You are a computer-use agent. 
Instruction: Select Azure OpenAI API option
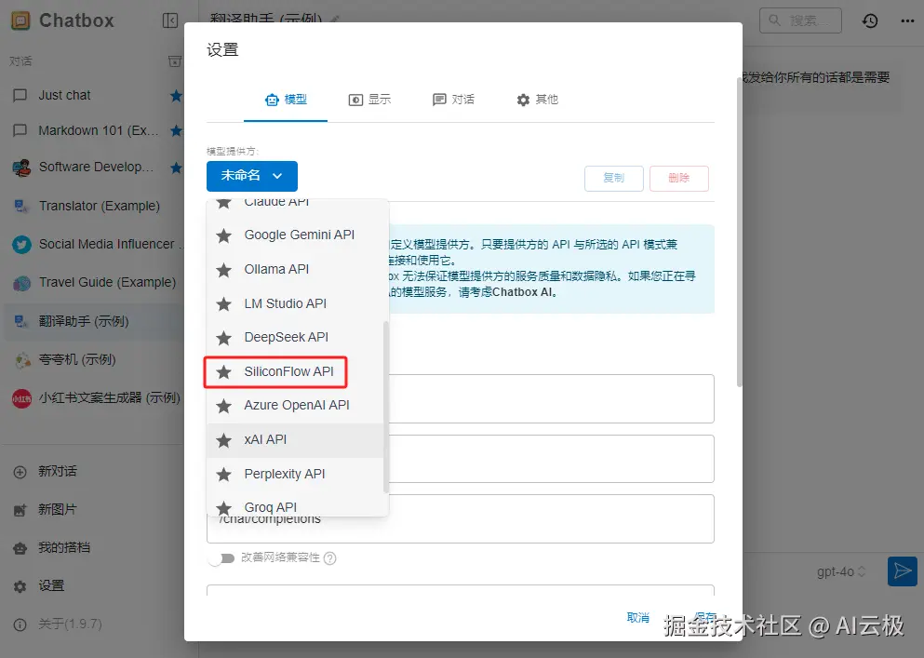[295, 406]
